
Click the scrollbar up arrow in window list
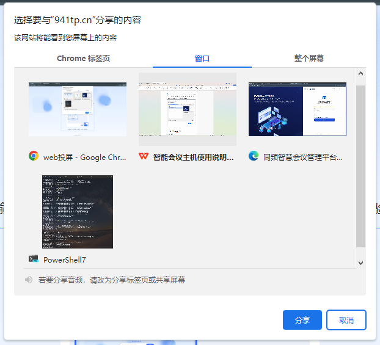360,74
